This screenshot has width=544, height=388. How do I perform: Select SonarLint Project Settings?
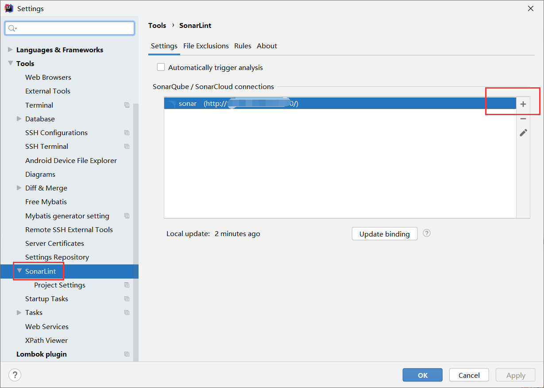(x=60, y=285)
